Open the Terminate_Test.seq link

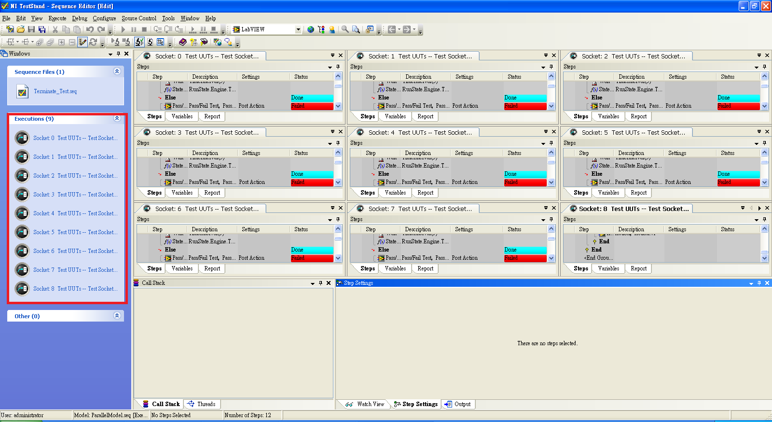click(55, 91)
